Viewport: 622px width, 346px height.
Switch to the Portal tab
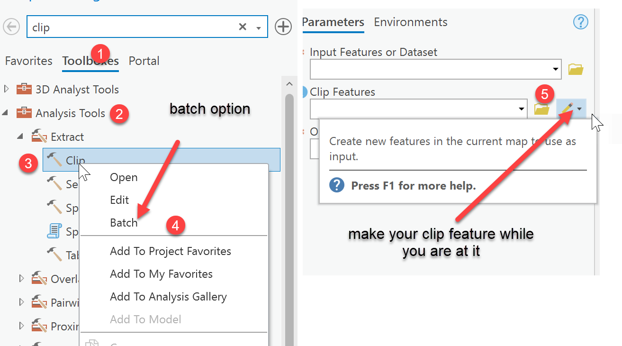click(x=144, y=61)
